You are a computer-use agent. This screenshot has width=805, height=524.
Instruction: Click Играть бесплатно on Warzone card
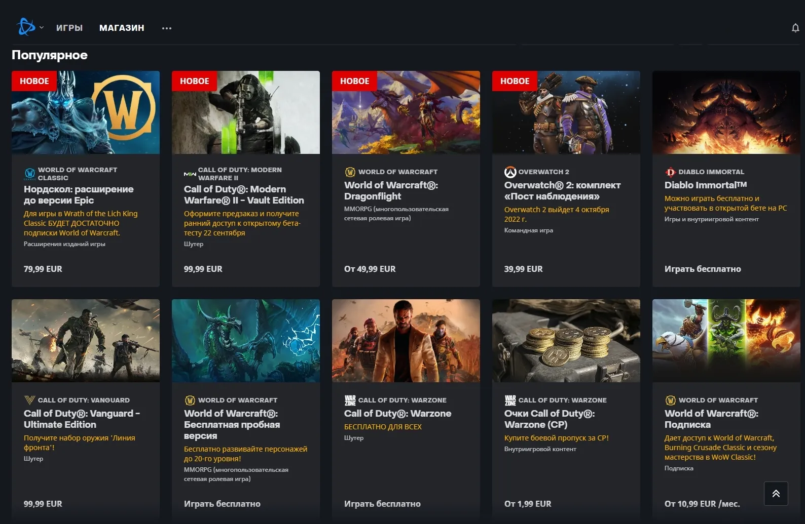point(382,504)
